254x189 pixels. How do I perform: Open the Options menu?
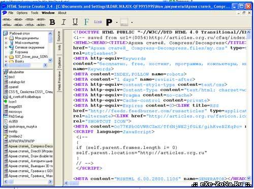[x=22, y=13]
